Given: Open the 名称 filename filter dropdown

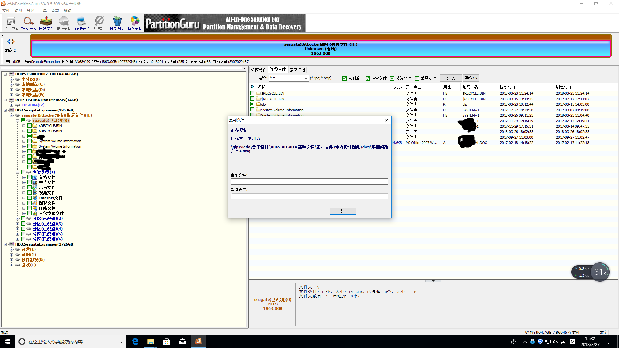Looking at the screenshot, I should pos(306,78).
